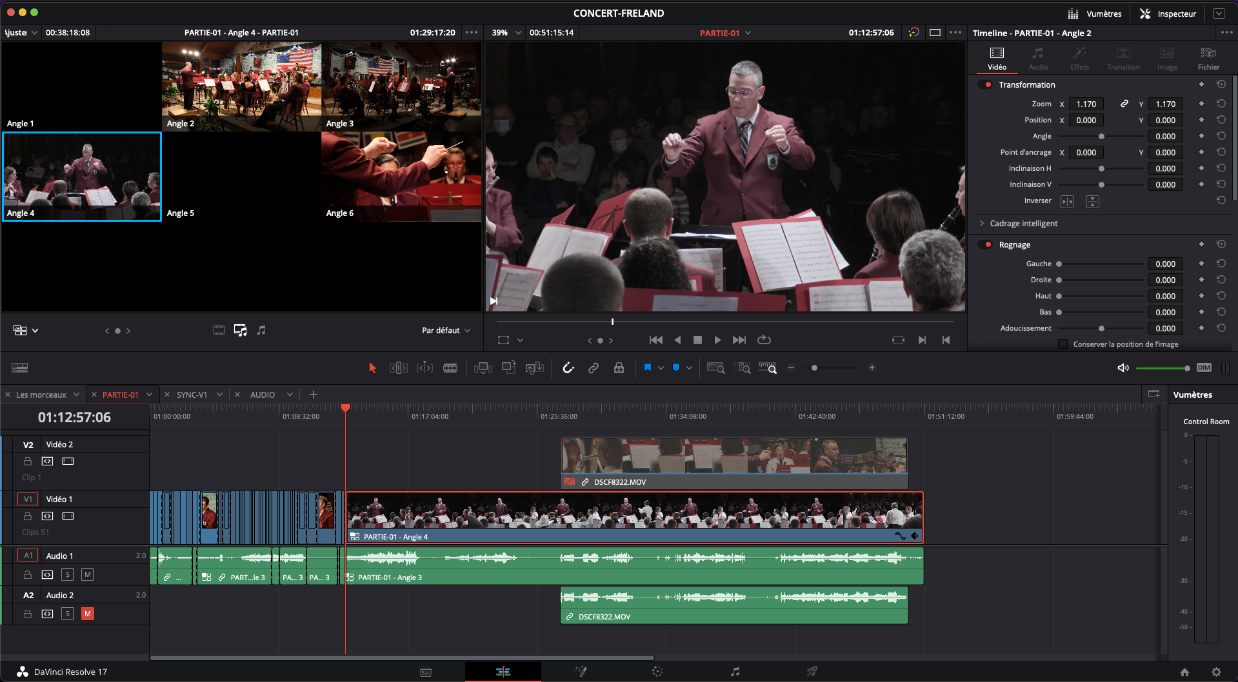
Task: Select Angle 6 thumbnail in multicam viewer
Action: point(401,176)
